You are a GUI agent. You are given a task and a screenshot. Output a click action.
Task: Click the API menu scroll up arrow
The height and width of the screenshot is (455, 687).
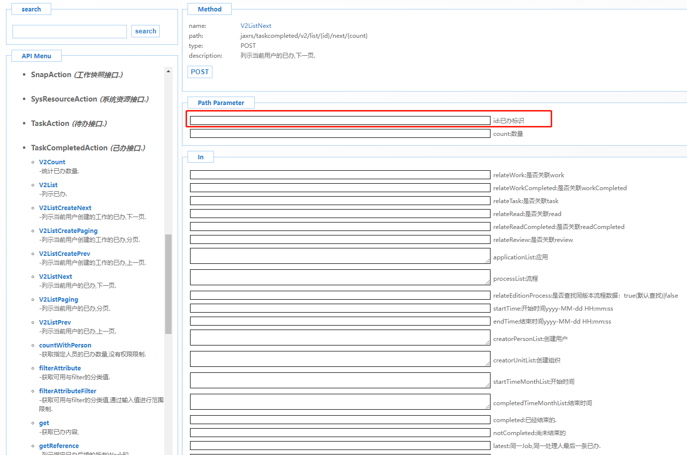(168, 71)
